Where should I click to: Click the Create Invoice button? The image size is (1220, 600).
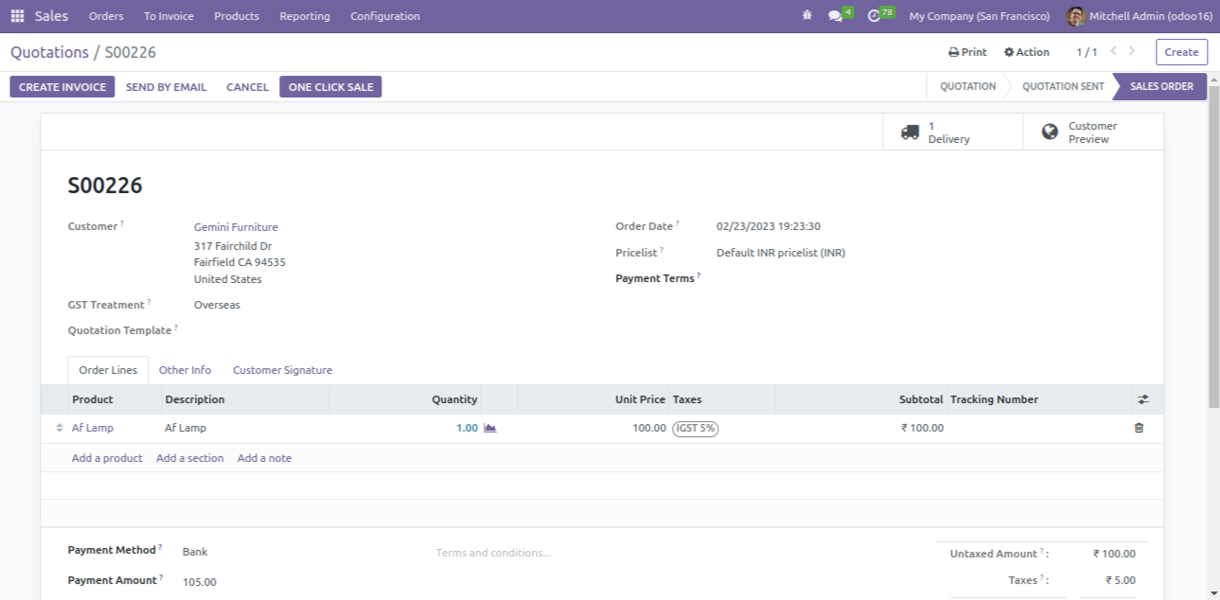tap(62, 87)
